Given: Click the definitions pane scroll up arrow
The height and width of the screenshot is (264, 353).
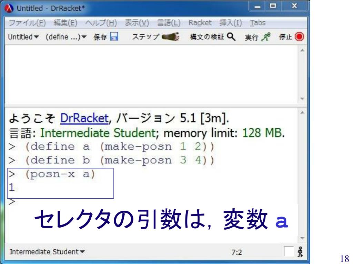Looking at the screenshot, I should tap(302, 50).
